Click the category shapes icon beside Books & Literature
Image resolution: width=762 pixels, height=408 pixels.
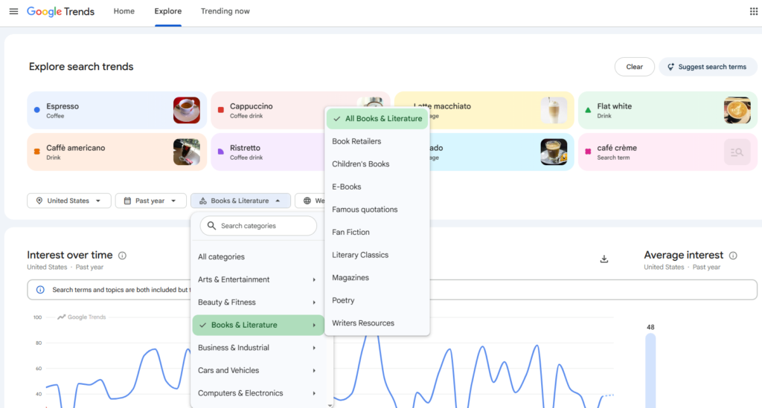[202, 201]
